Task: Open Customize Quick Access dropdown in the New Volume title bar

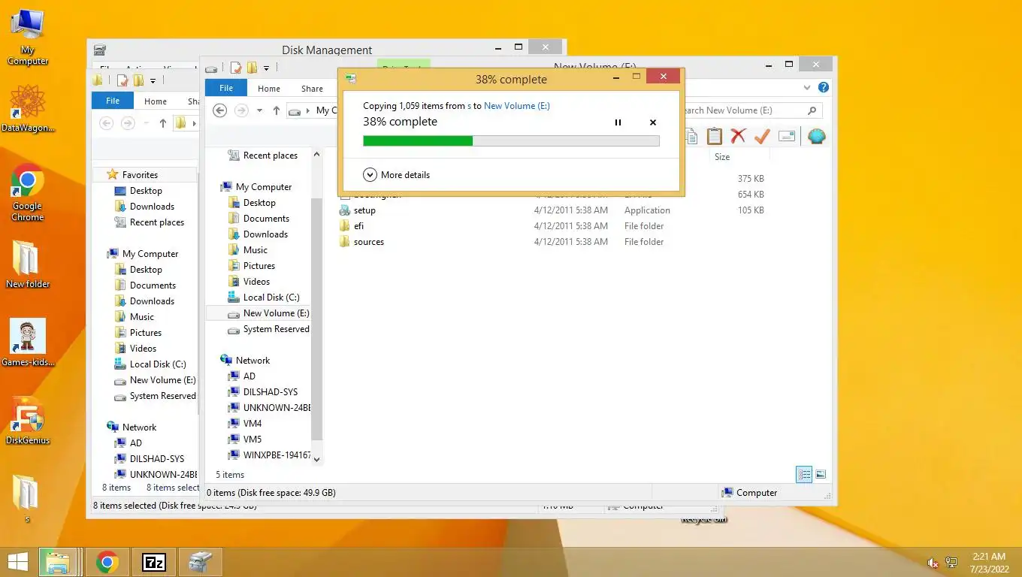Action: pos(266,68)
